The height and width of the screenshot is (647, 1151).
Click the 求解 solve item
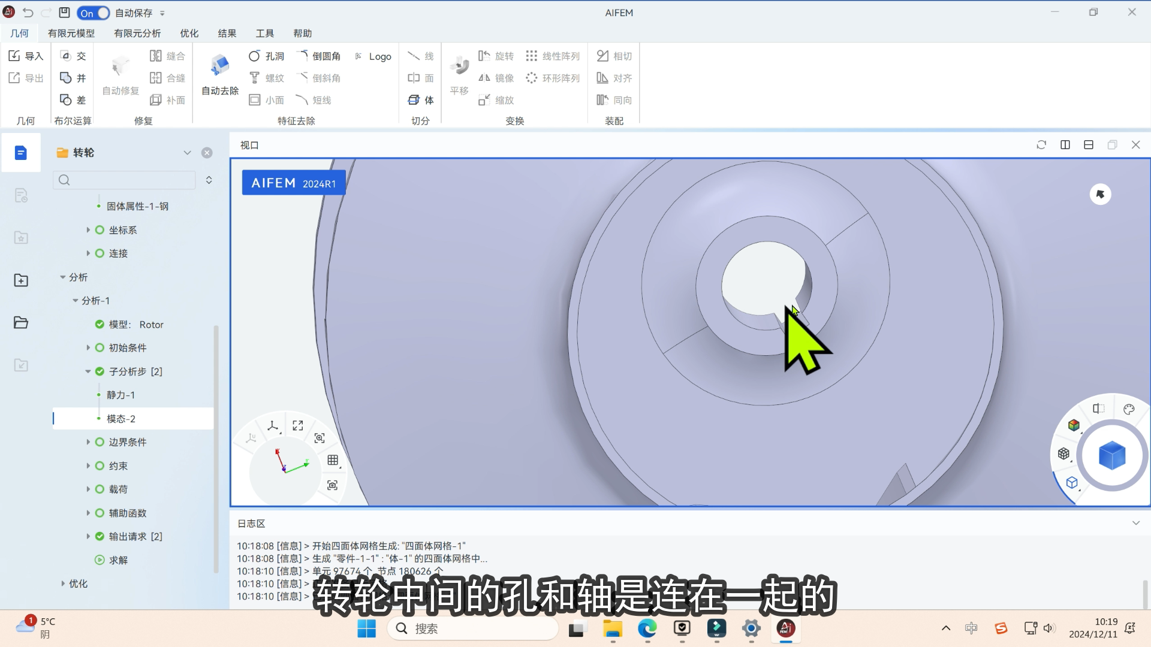coord(118,560)
